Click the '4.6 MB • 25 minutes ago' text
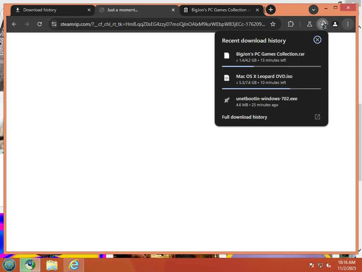The height and width of the screenshot is (272, 362). 257,105
